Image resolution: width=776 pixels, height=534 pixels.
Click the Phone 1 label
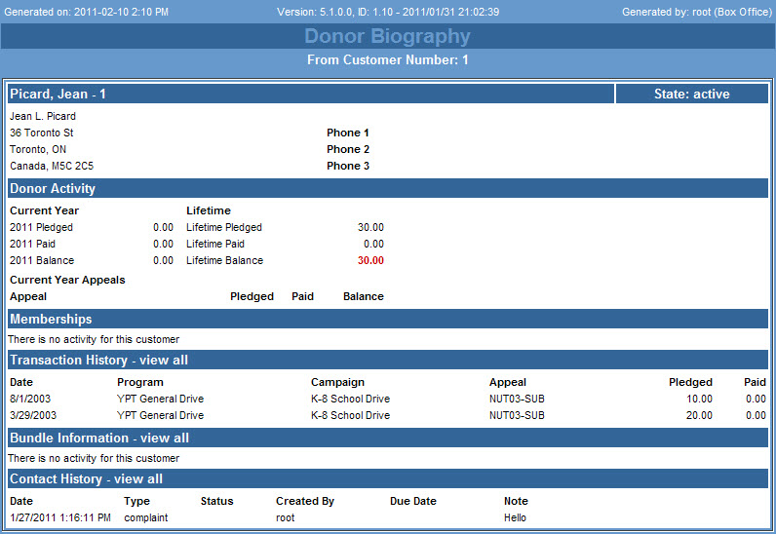pos(347,133)
